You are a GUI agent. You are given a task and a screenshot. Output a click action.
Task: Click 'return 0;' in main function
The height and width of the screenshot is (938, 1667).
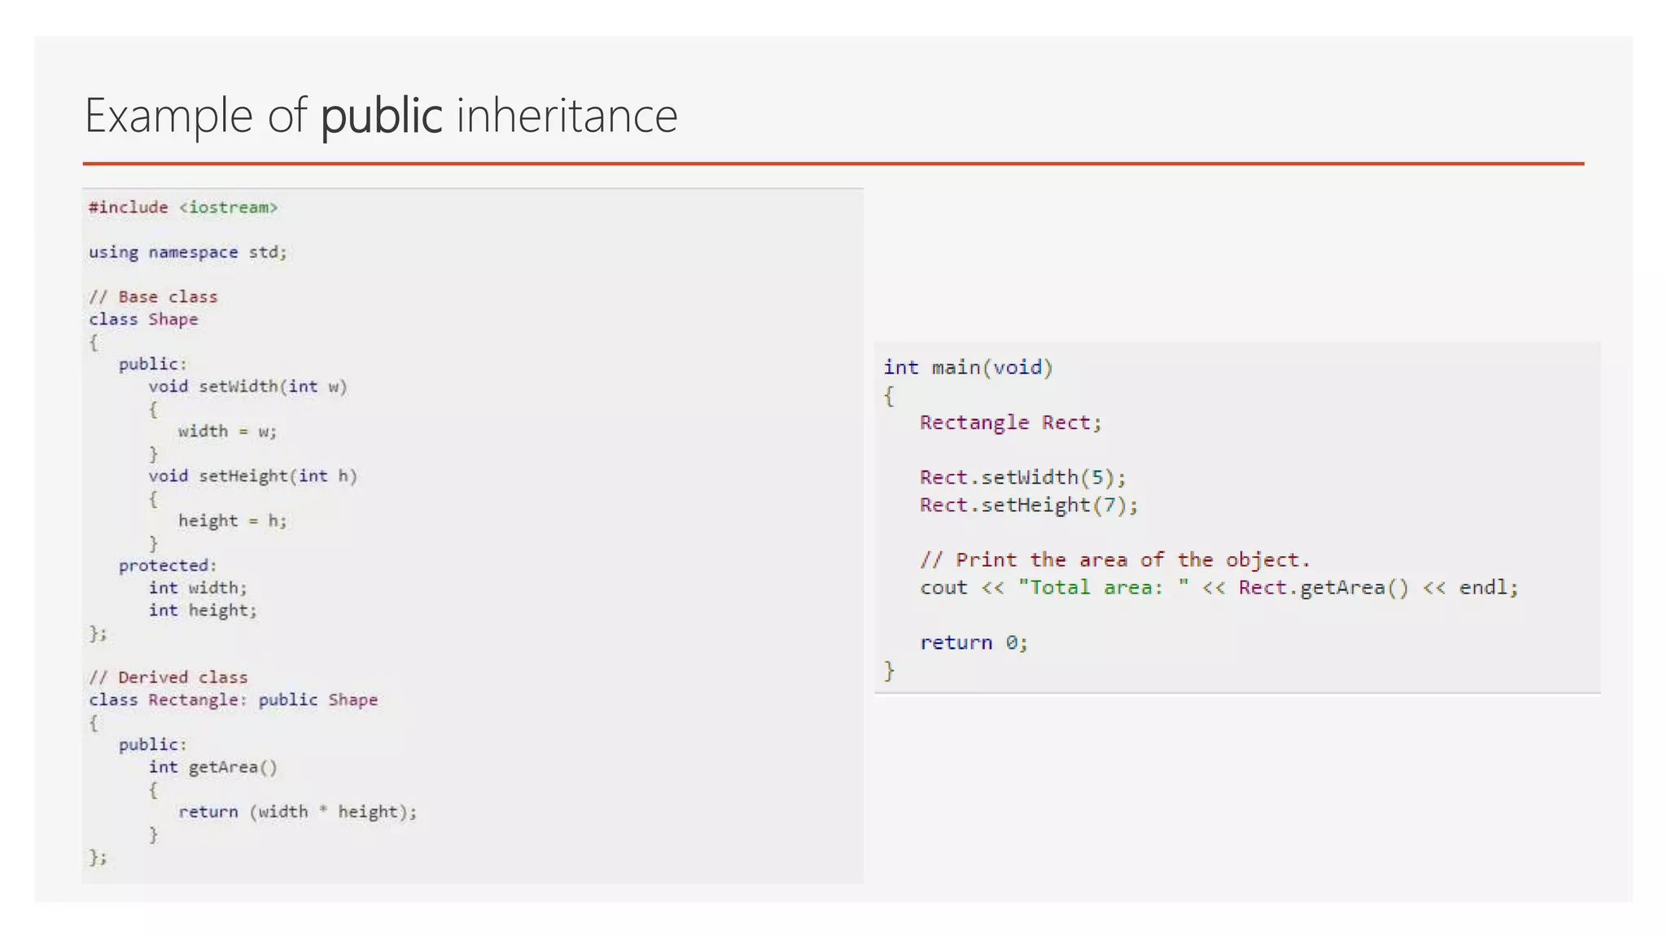[x=974, y=642]
